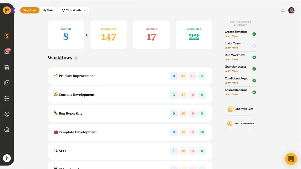This screenshot has width=301, height=169.
Task: Click Learn More under Shareable forms
Action: [x=231, y=94]
